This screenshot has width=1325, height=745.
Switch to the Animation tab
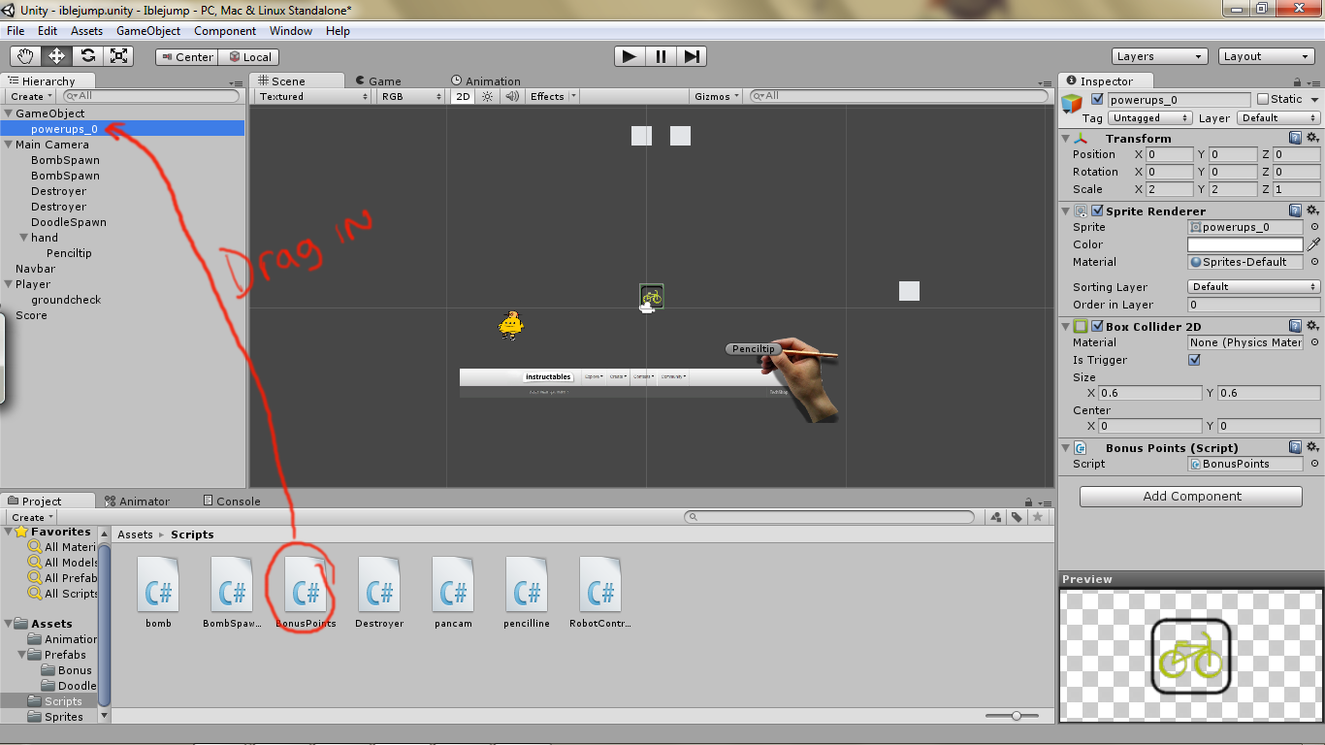(x=485, y=81)
